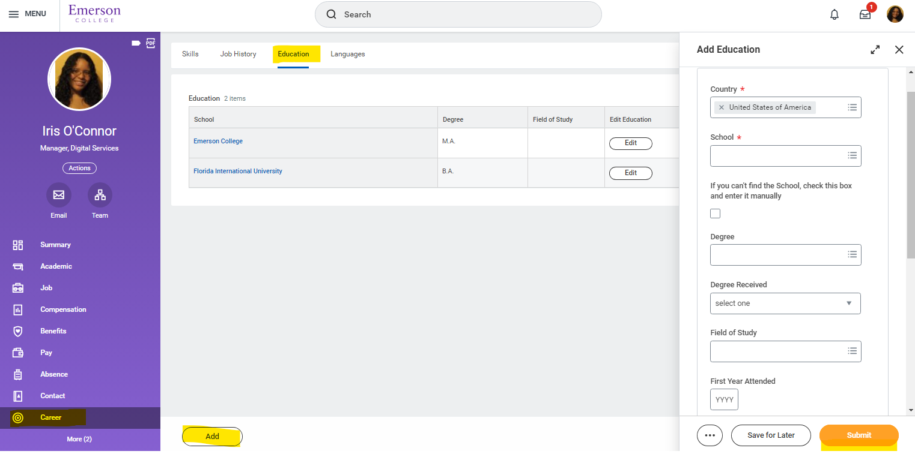Click the tag icon above the profile photo

pyautogui.click(x=136, y=43)
